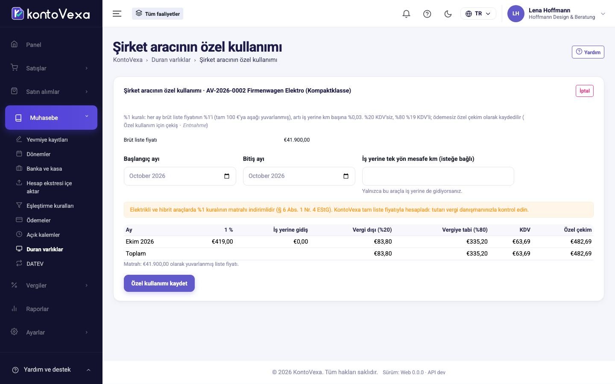
Task: Open the help question-mark icon in header
Action: (427, 14)
